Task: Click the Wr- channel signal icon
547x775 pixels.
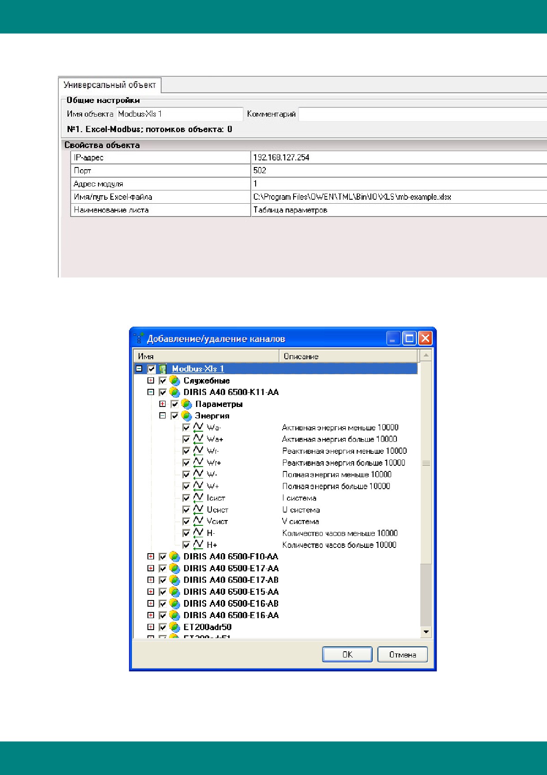Action: tap(198, 451)
